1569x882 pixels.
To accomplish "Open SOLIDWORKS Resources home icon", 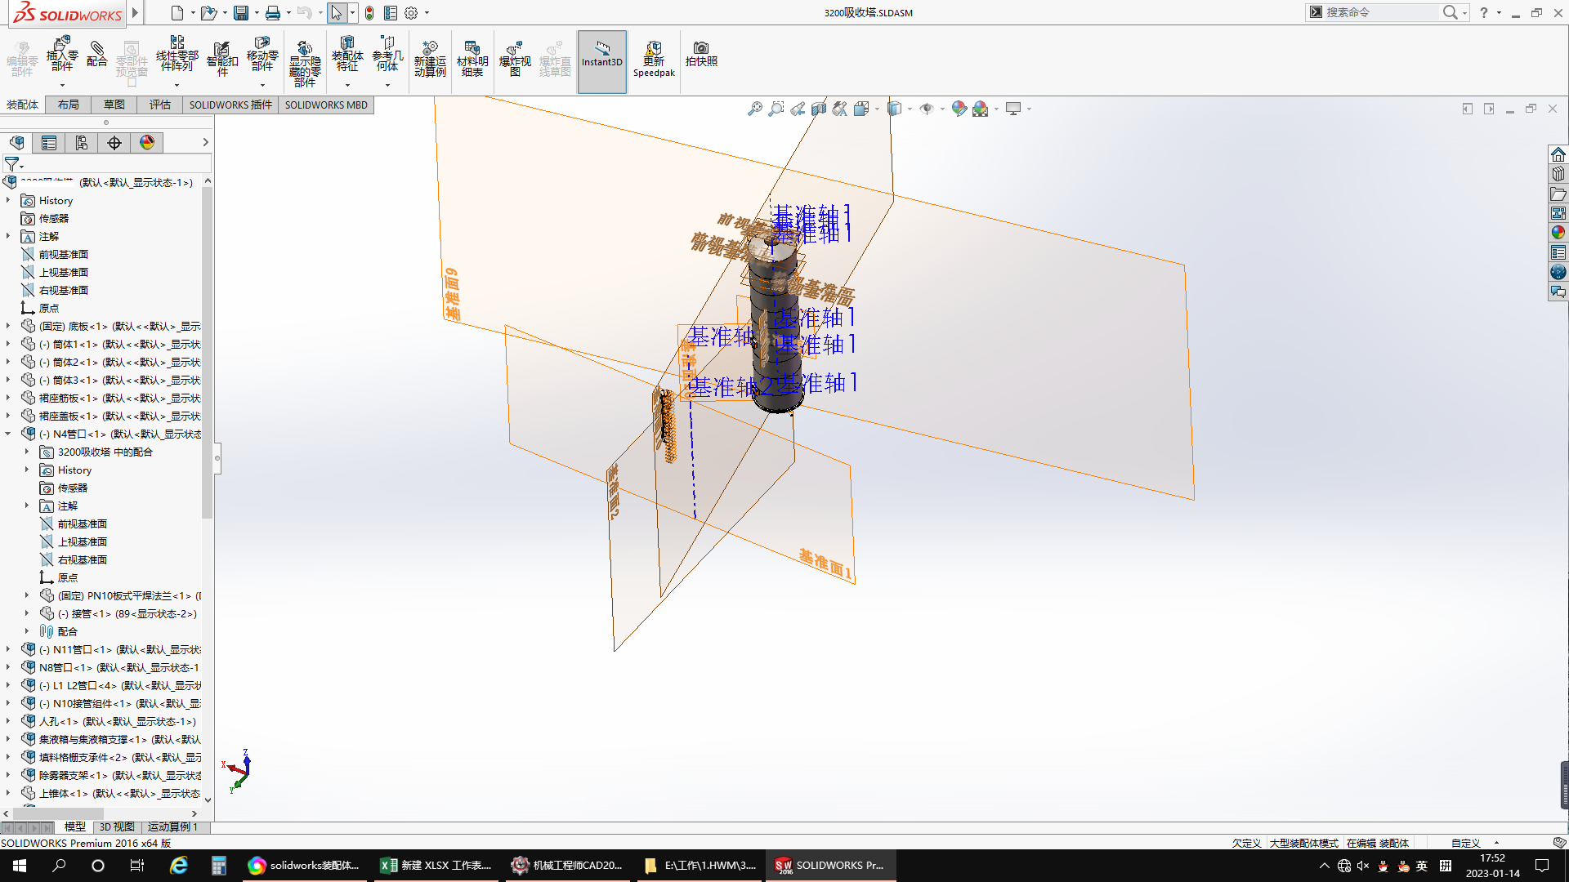I will [1558, 154].
